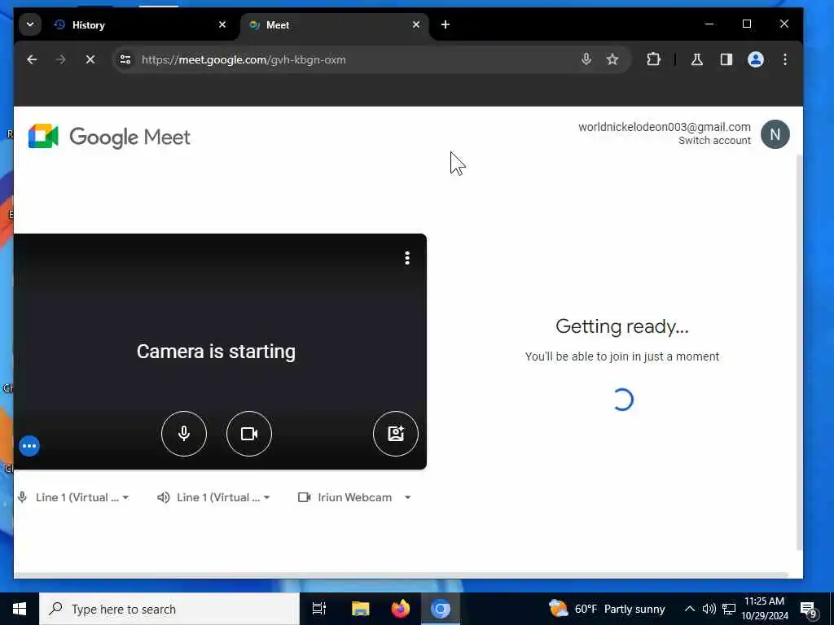This screenshot has height=625, width=834.
Task: Launch Firefox from the taskbar
Action: click(x=401, y=609)
